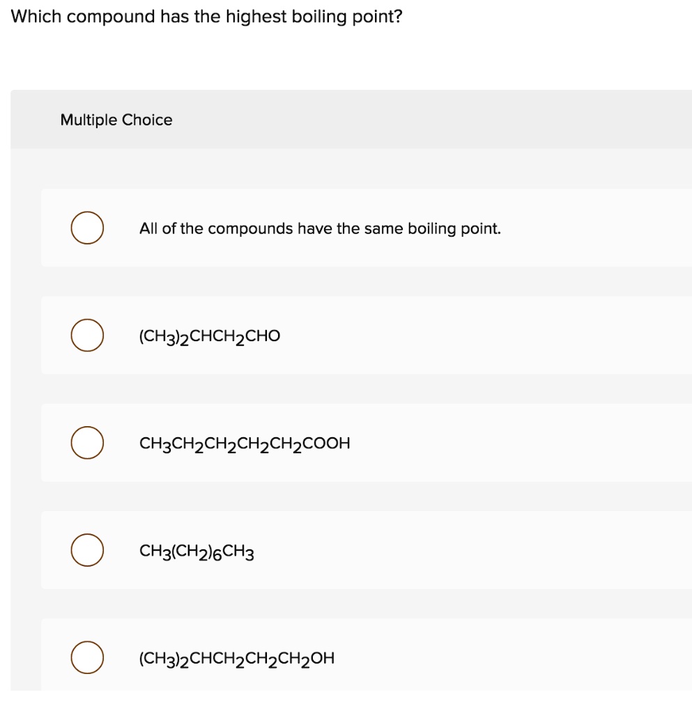
Task: Select the carboxylic acid compound answer
Action: [245, 443]
